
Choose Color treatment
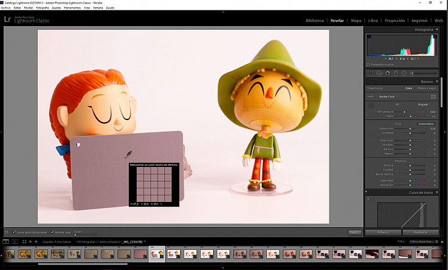coord(409,88)
